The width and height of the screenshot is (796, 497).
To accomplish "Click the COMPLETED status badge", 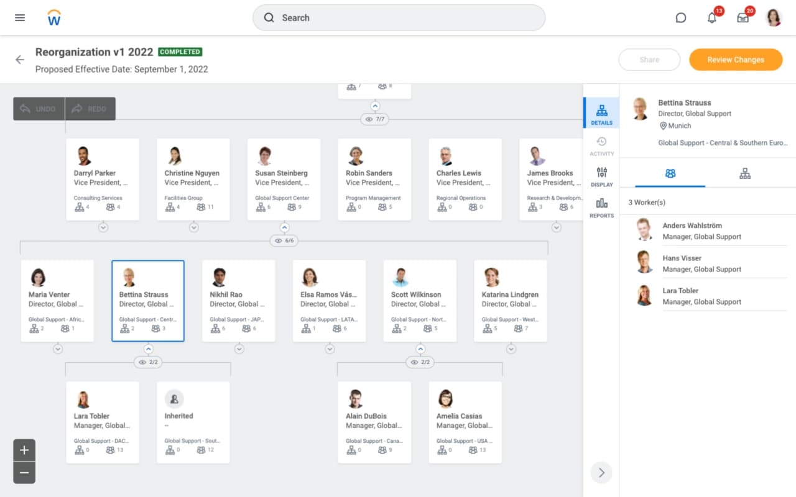I will click(x=180, y=52).
